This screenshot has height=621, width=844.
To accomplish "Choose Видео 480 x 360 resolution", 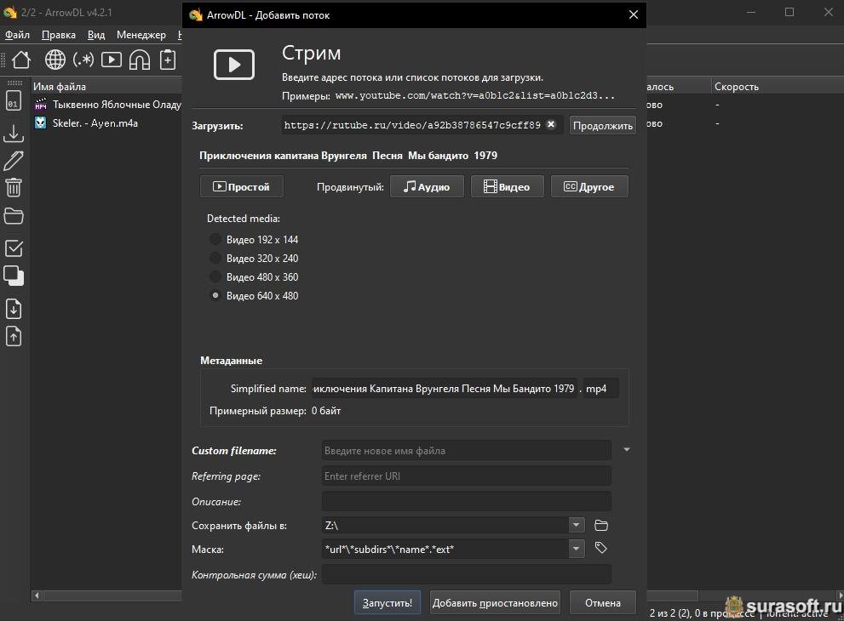I will pos(216,277).
